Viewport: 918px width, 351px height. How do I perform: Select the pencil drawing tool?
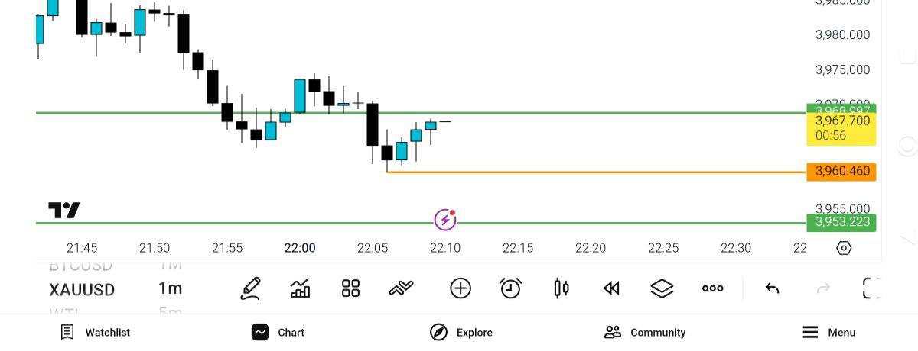[251, 288]
